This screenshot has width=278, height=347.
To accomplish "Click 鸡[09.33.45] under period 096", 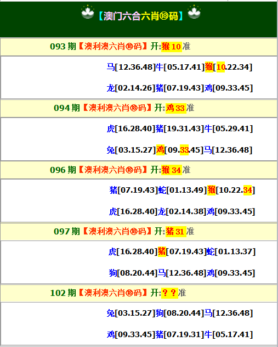I will [x=231, y=211].
